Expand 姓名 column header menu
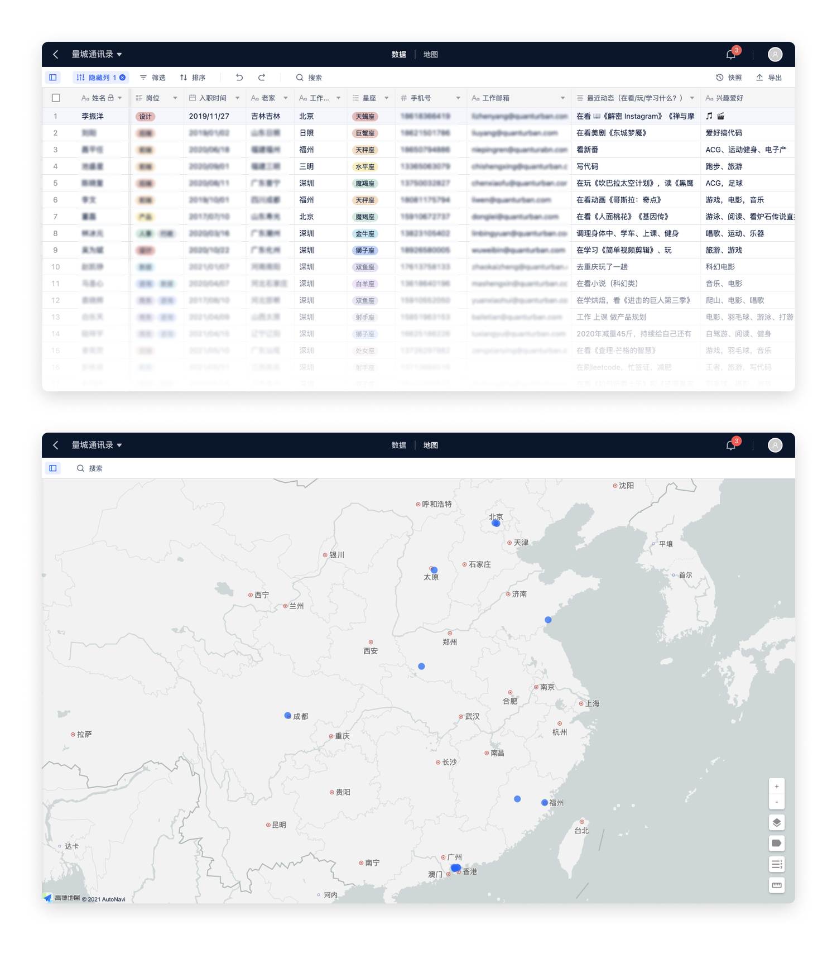Viewport: 837px width, 973px height. [x=120, y=98]
